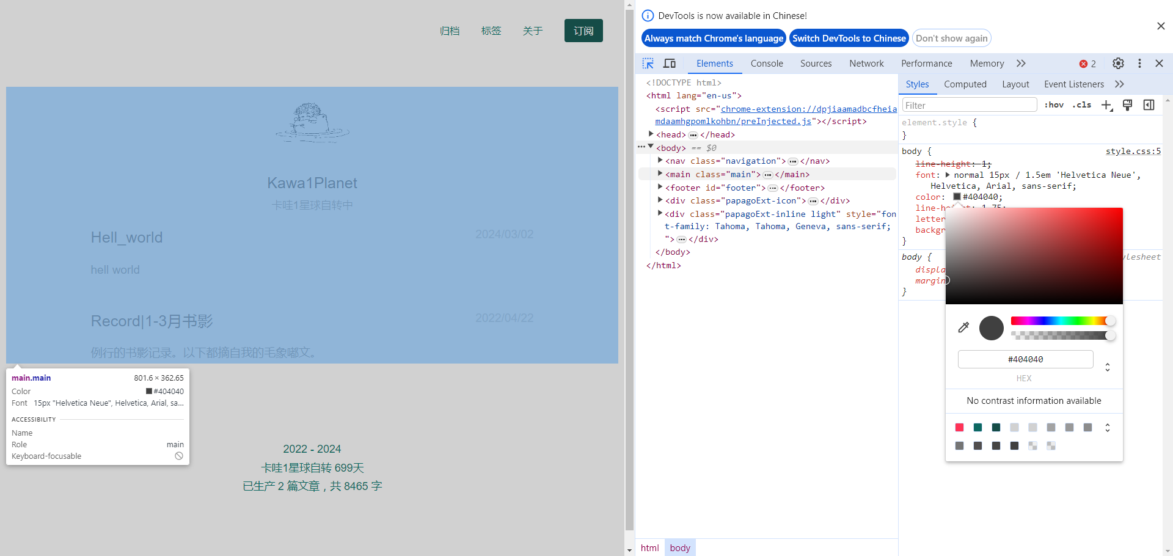The width and height of the screenshot is (1173, 556).
Task: Switch to the Console tab
Action: pos(767,64)
